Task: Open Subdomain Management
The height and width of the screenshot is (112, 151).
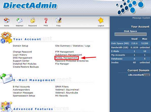Action: click(68, 55)
